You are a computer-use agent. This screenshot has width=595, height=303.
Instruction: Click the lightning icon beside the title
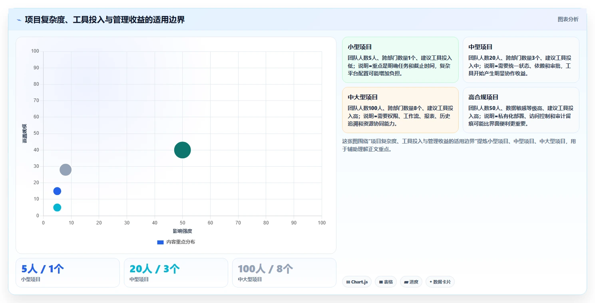point(19,20)
